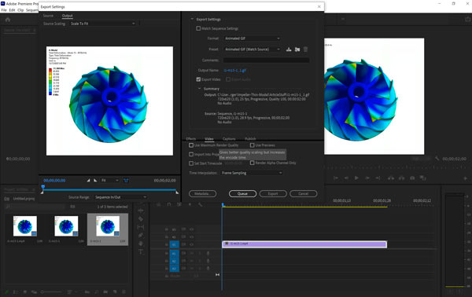
Task: Click the Home icon
Action: 8,20
